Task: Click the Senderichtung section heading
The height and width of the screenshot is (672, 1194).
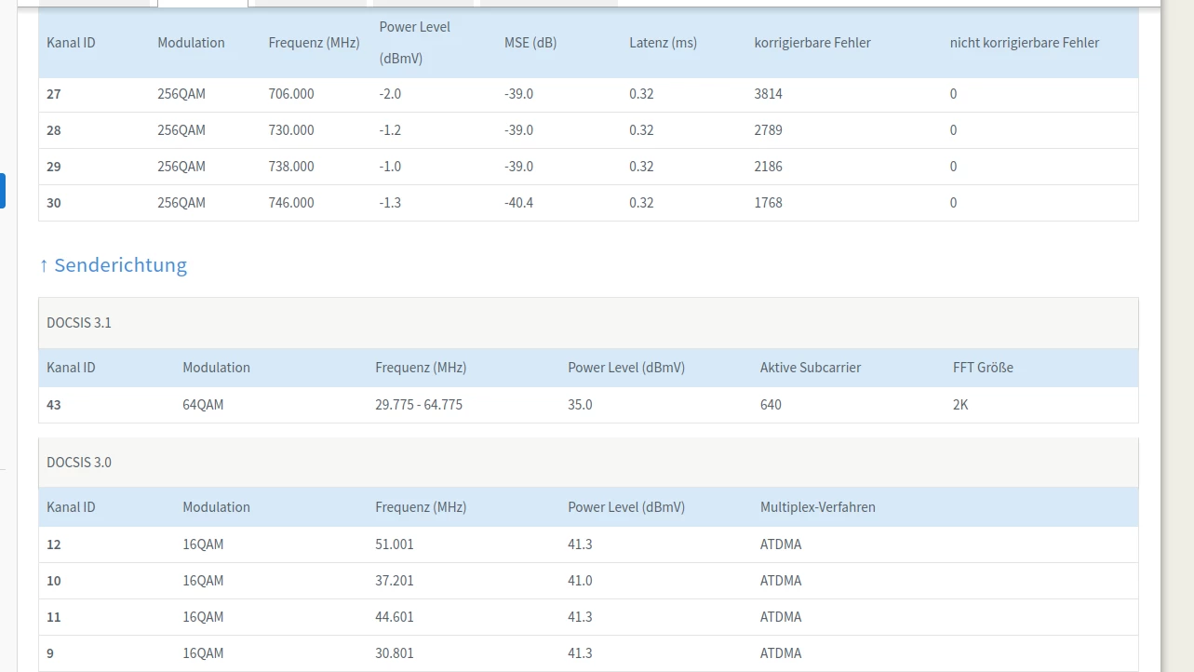Action: pyautogui.click(x=120, y=265)
